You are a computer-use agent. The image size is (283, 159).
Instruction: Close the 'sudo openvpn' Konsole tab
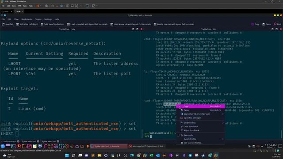point(18,141)
